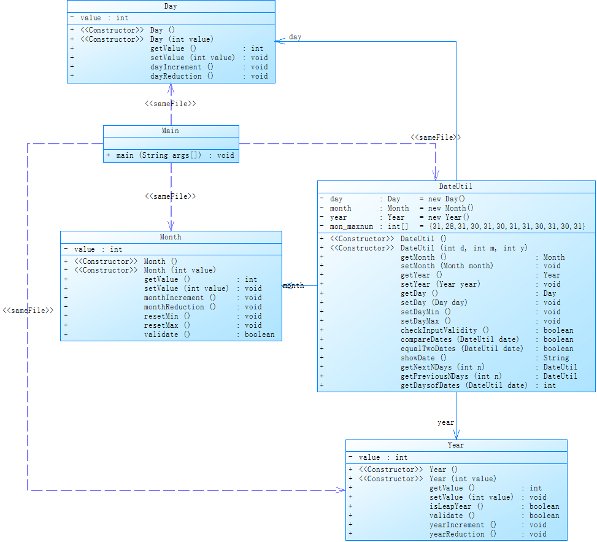Select Month(int value) constructor row
This screenshot has height=542, width=597.
(140, 270)
